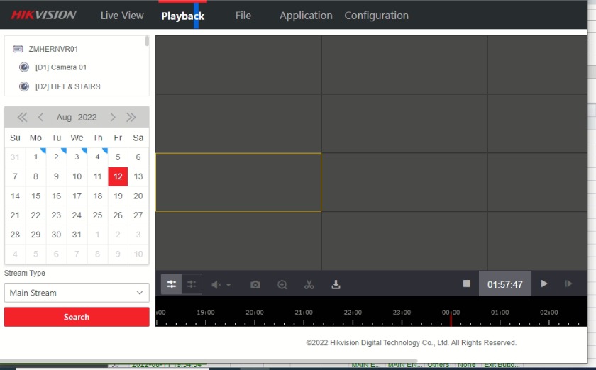
Task: Toggle the second playback mode button
Action: click(192, 284)
